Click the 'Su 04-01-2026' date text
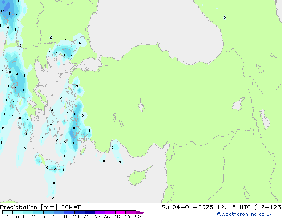The height and width of the screenshot is (218, 282). (x=187, y=207)
